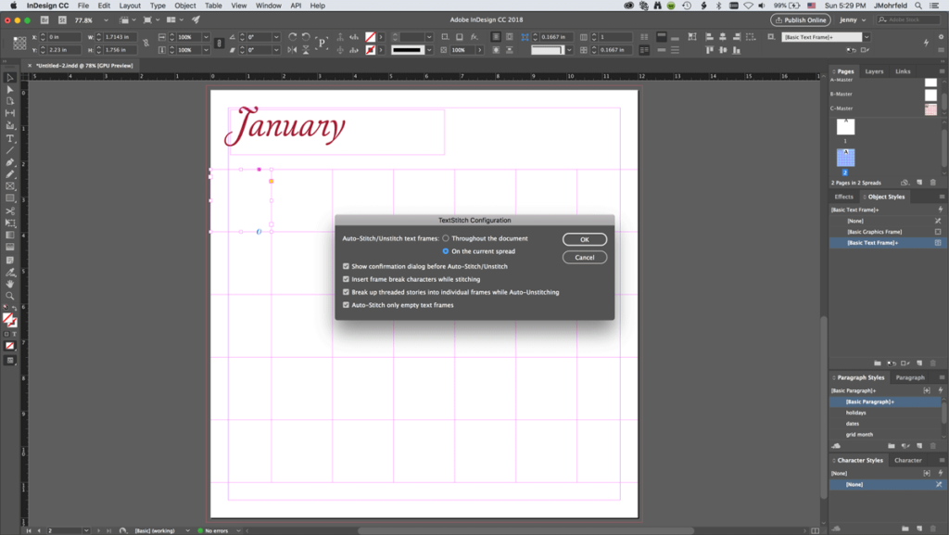
Task: Select the Type tool in the toolbox
Action: click(x=10, y=138)
